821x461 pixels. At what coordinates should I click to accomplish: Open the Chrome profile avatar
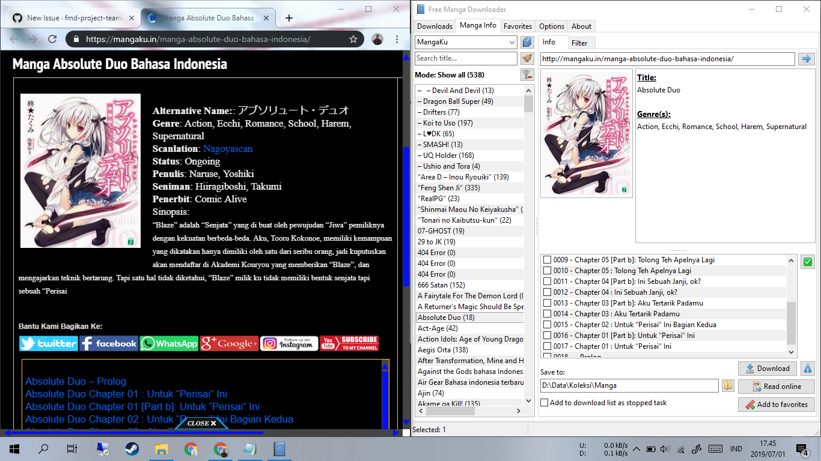(377, 39)
